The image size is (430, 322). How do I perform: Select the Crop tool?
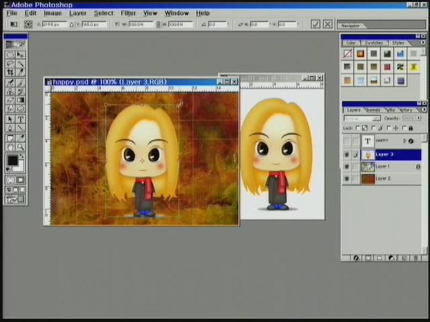click(10, 72)
